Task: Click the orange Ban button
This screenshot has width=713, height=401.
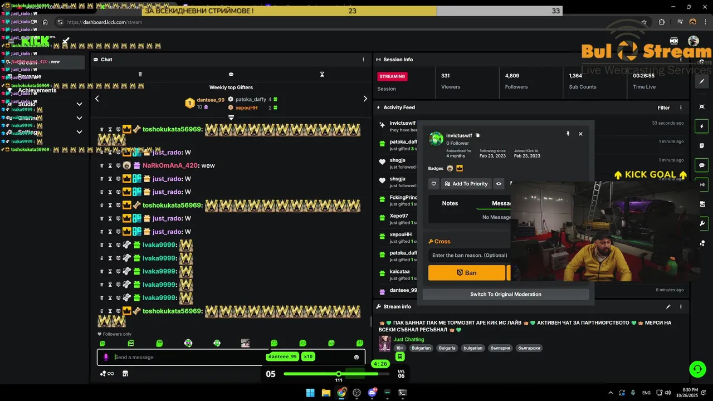Action: point(467,273)
